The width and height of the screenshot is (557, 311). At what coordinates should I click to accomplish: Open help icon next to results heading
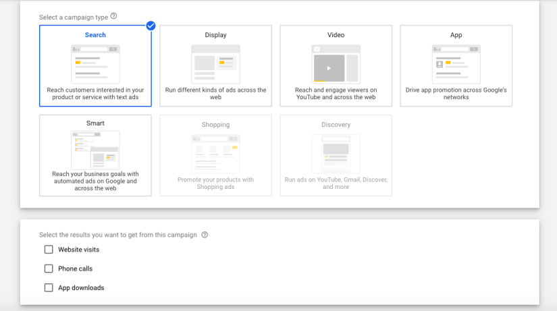click(205, 235)
